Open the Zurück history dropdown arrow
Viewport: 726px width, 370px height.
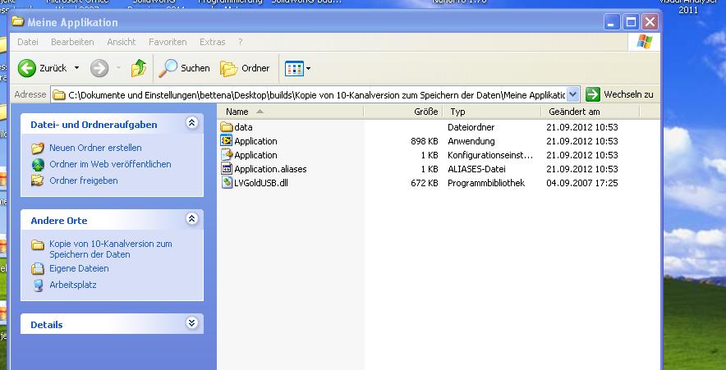click(77, 68)
